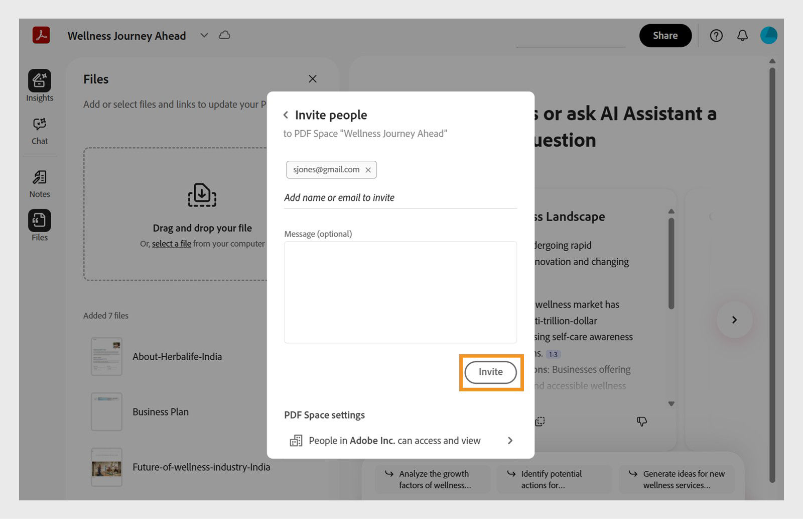The image size is (803, 519).
Task: Click the Acrobat logo
Action: (x=41, y=35)
